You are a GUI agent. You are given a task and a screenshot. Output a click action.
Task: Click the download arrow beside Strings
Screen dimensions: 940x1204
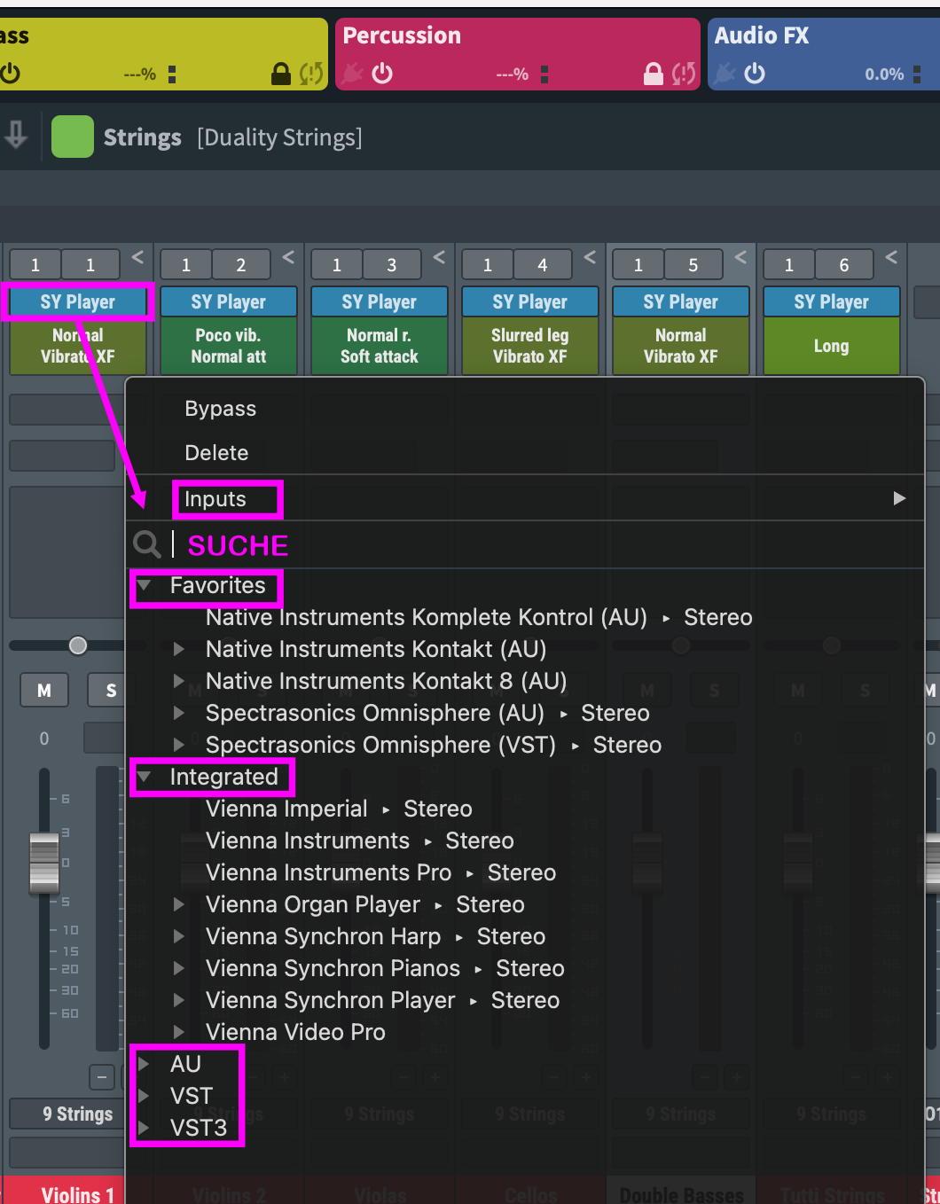[x=16, y=136]
